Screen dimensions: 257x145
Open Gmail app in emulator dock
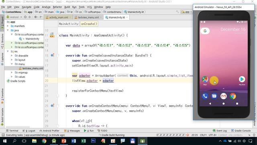click(223, 96)
